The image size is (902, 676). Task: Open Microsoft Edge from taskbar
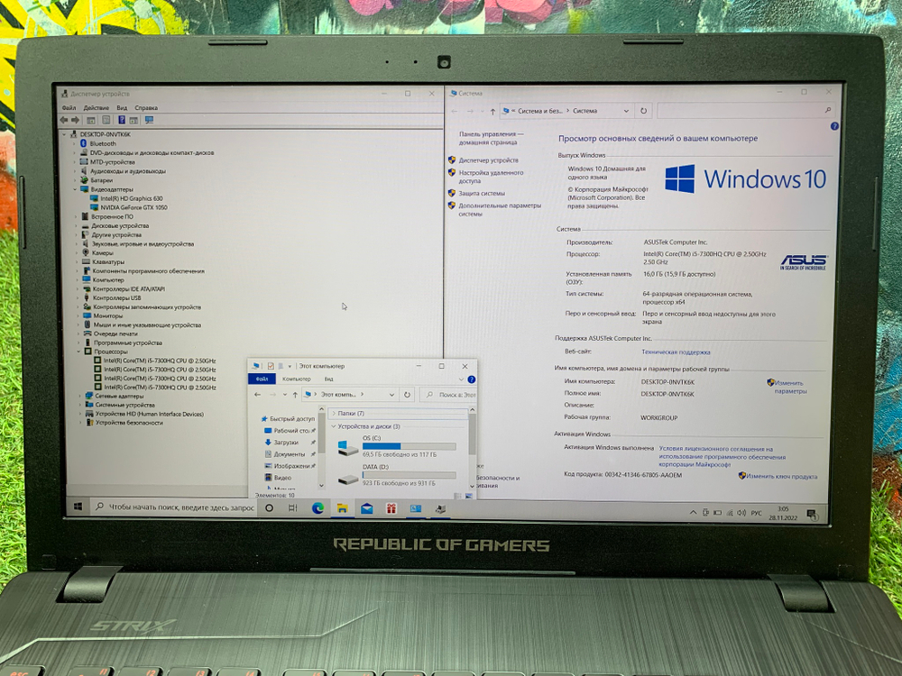coord(318,508)
